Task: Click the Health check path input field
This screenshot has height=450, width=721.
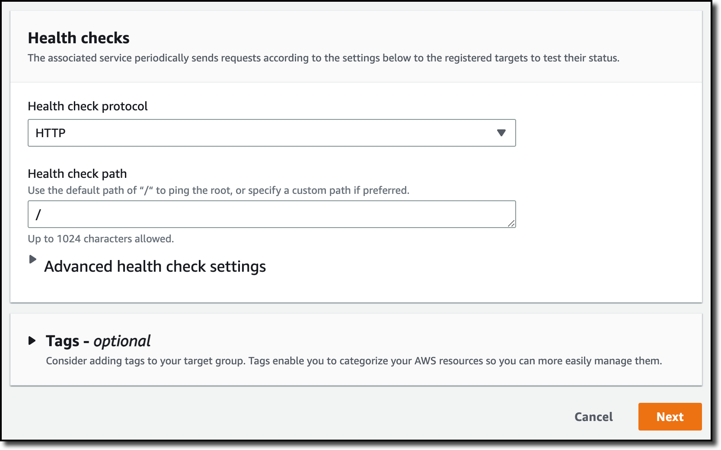Action: pos(271,214)
